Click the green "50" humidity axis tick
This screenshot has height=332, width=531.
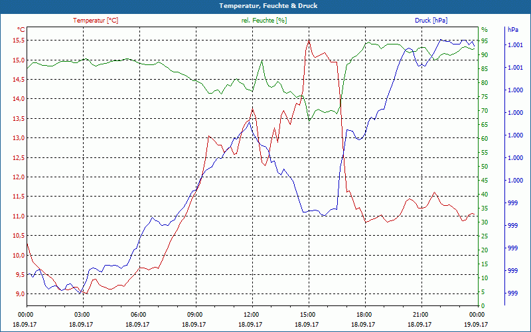pos(485,167)
